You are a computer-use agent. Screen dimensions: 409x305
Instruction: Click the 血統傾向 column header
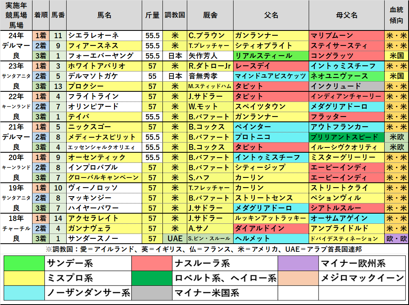(x=396, y=15)
